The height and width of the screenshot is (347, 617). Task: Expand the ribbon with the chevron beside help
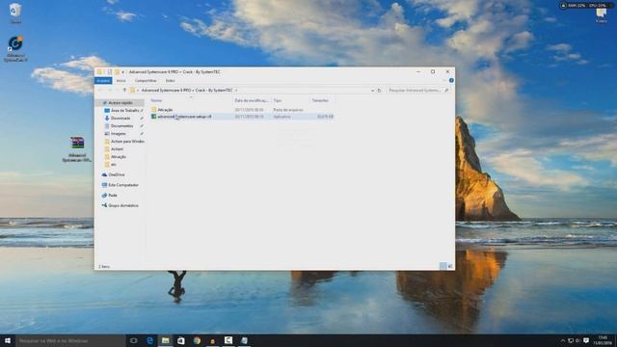444,80
